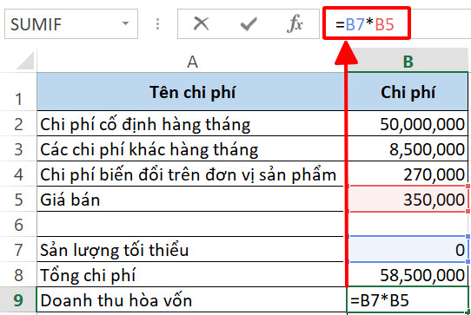Select row 6 header

point(18,224)
